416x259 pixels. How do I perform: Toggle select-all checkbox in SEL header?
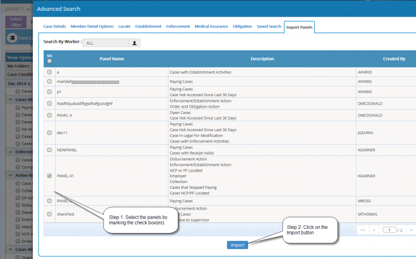[x=49, y=61]
